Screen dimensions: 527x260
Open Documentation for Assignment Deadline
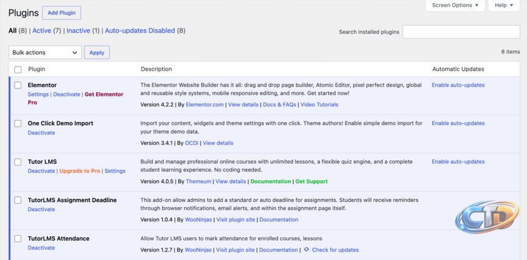pos(279,220)
